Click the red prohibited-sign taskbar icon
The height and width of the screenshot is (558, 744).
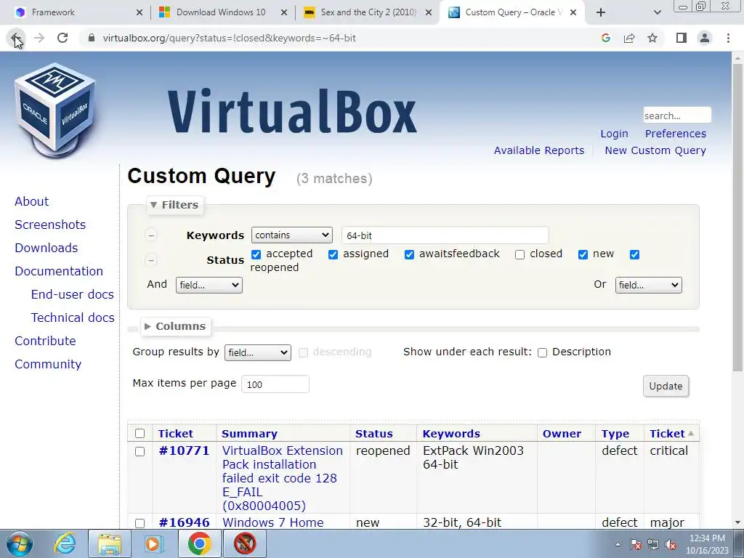point(244,543)
